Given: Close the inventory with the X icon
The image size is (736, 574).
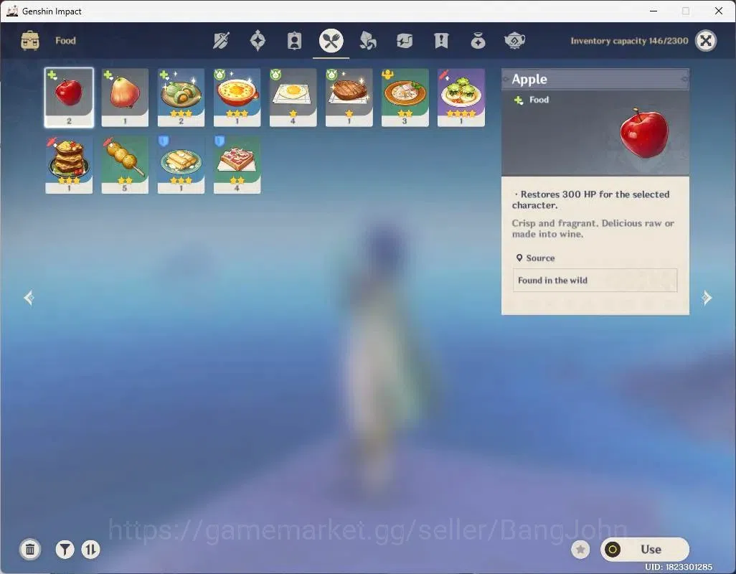Looking at the screenshot, I should tap(705, 41).
